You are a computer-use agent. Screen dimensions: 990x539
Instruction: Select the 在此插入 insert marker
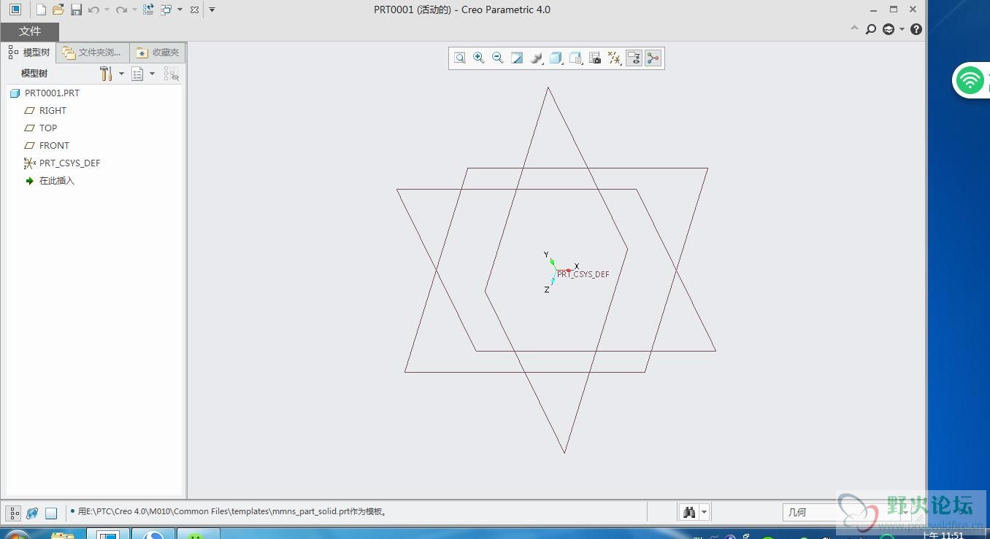50,181
